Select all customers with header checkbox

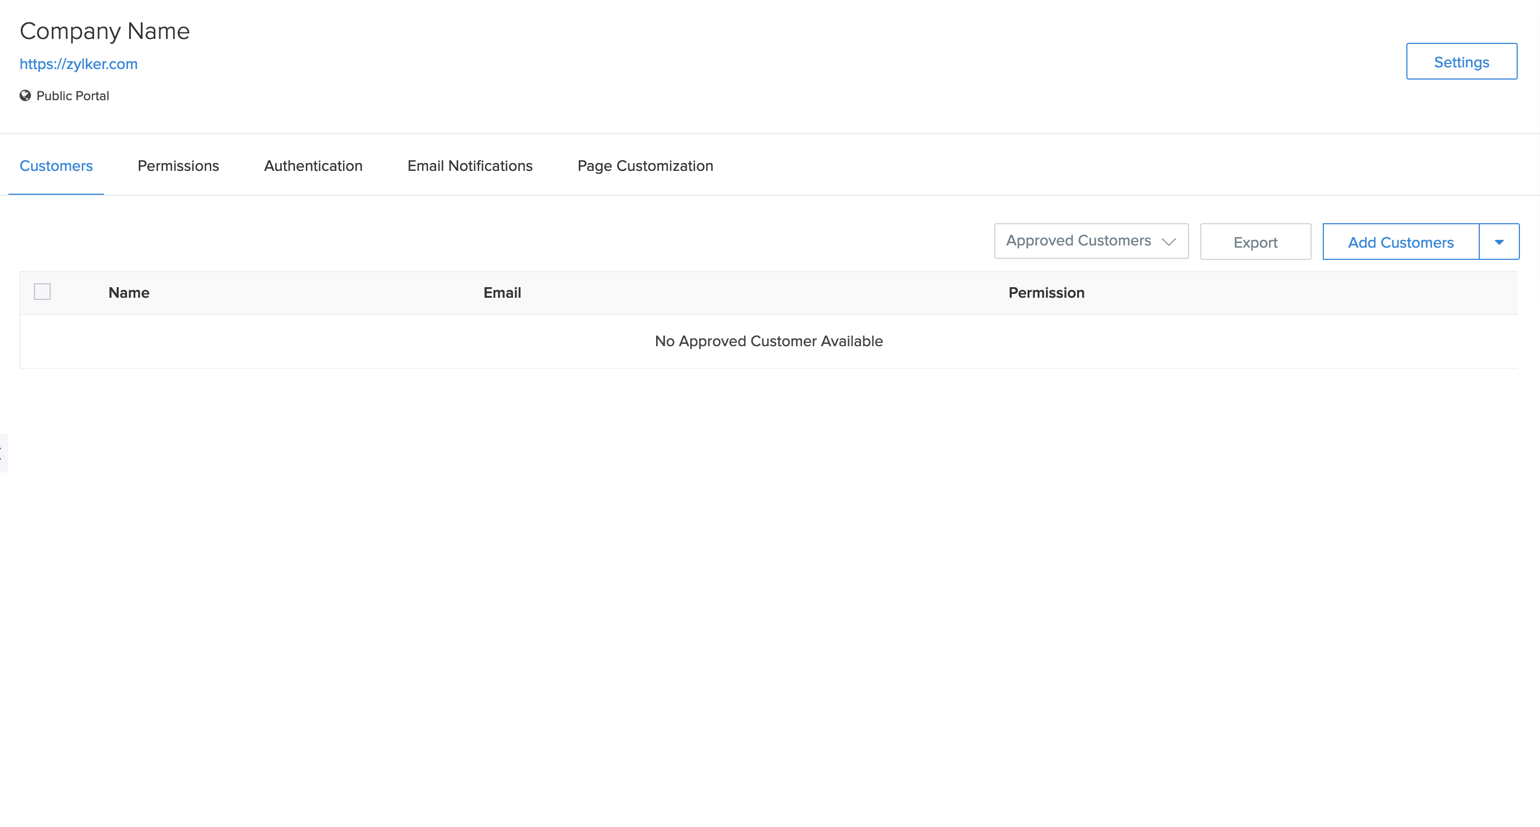42,291
